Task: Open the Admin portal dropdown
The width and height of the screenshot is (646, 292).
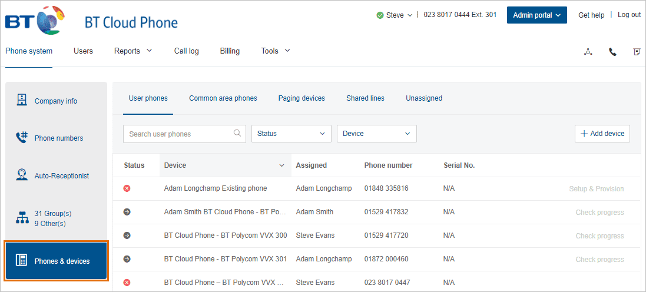Action: click(536, 15)
